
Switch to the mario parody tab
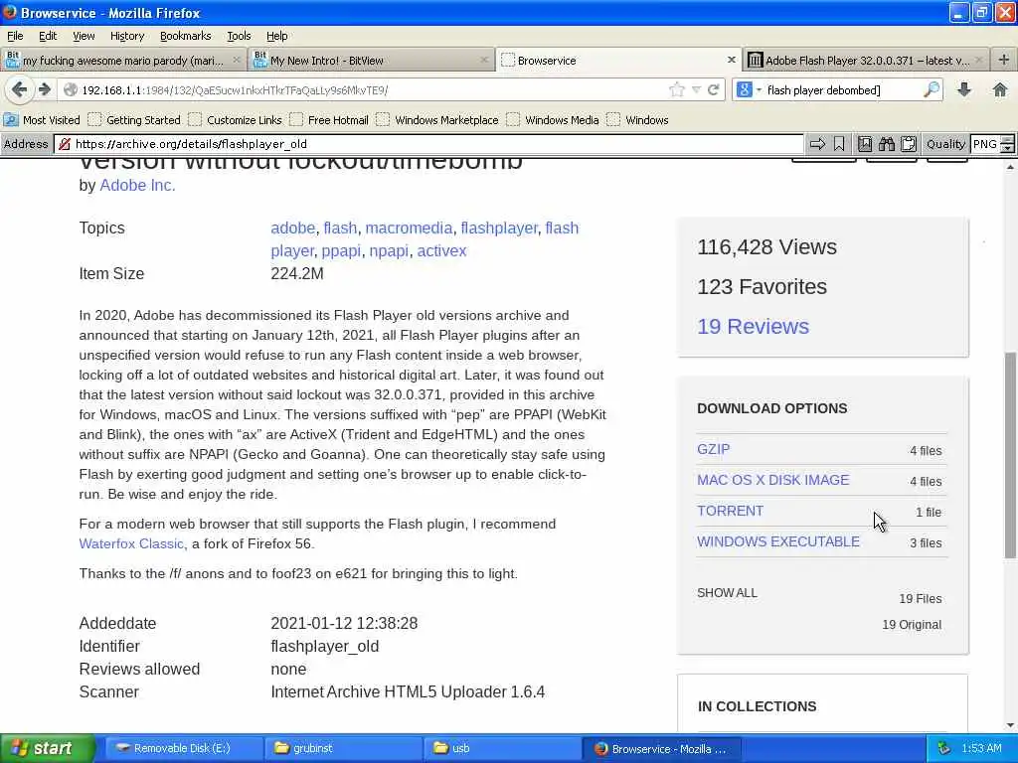click(122, 61)
